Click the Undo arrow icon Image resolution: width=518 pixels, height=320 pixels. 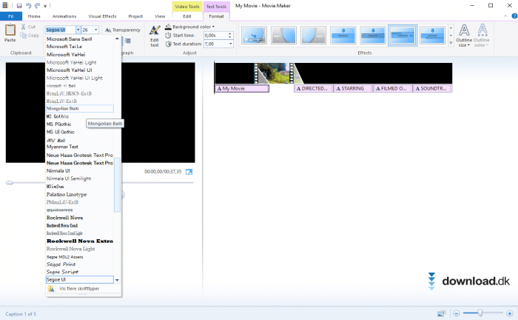pos(28,6)
